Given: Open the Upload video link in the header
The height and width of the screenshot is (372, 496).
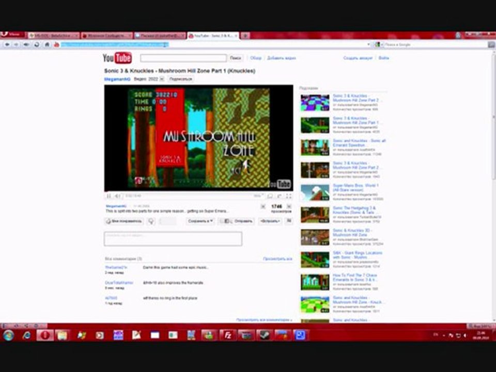Looking at the screenshot, I should coord(282,58).
